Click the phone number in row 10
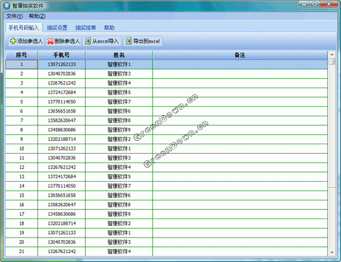The width and height of the screenshot is (341, 262). [61, 148]
